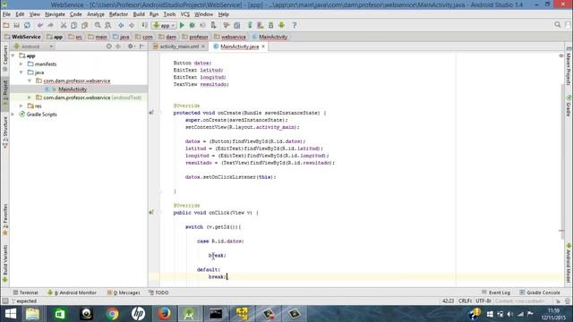Click scroll from source target icon
573x322 pixels.
coord(109,47)
